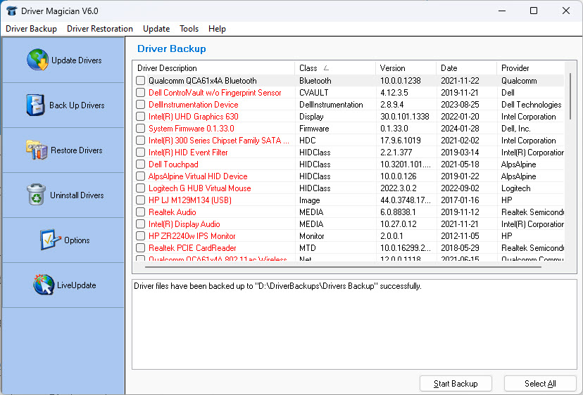583x395 pixels.
Task: Click the Back Up Drivers cabinet icon
Action: pyautogui.click(x=36, y=105)
